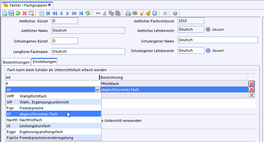This screenshot has height=142, width=264.
Task: Click the green refresh arrows icon
Action: pyautogui.click(x=88, y=14)
